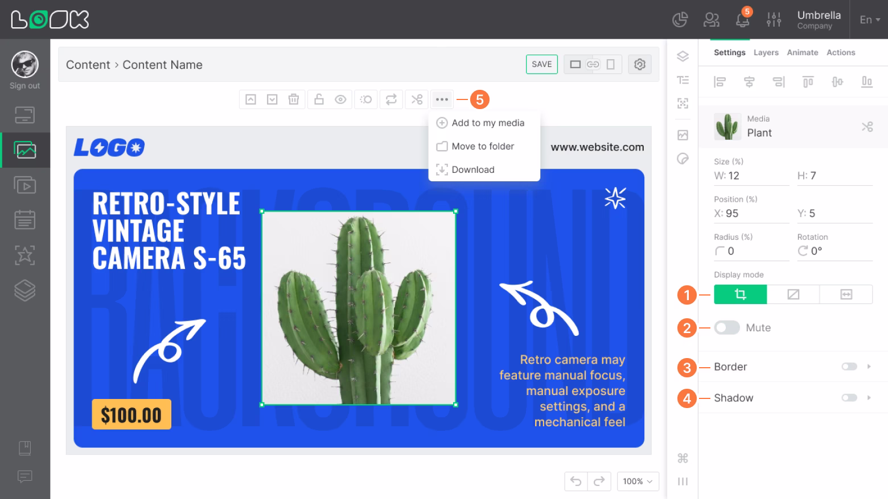Toggle the Mute switch
The width and height of the screenshot is (888, 499).
click(x=727, y=327)
